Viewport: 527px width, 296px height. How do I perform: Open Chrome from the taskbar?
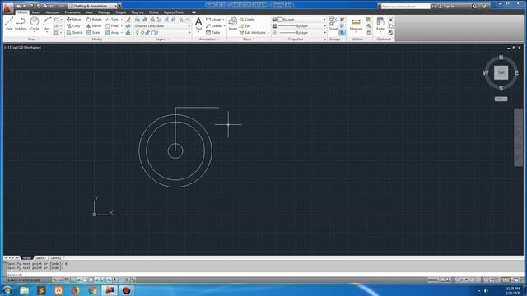tap(92, 290)
